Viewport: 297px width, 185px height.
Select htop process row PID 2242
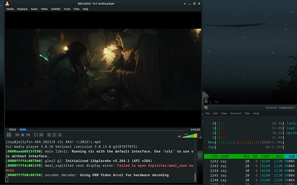(251, 161)
